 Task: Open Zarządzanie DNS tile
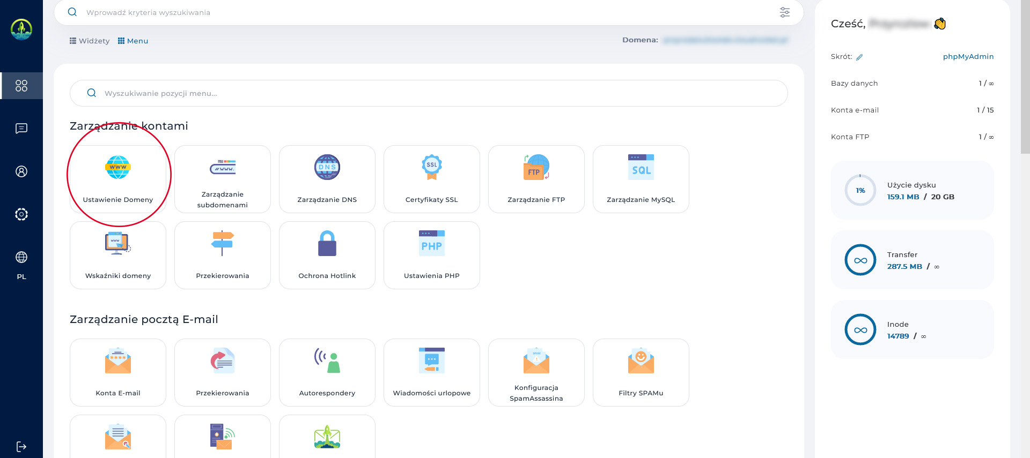pos(327,179)
